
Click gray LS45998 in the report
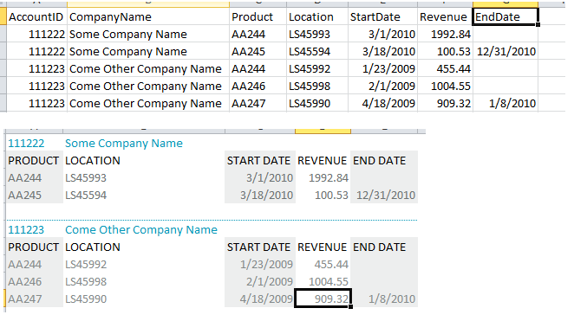[x=86, y=281]
